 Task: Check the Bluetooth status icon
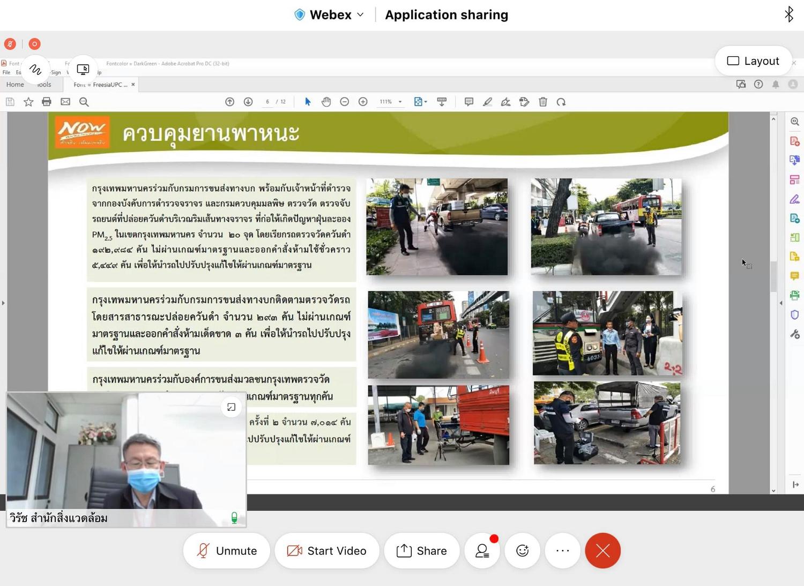click(x=788, y=14)
